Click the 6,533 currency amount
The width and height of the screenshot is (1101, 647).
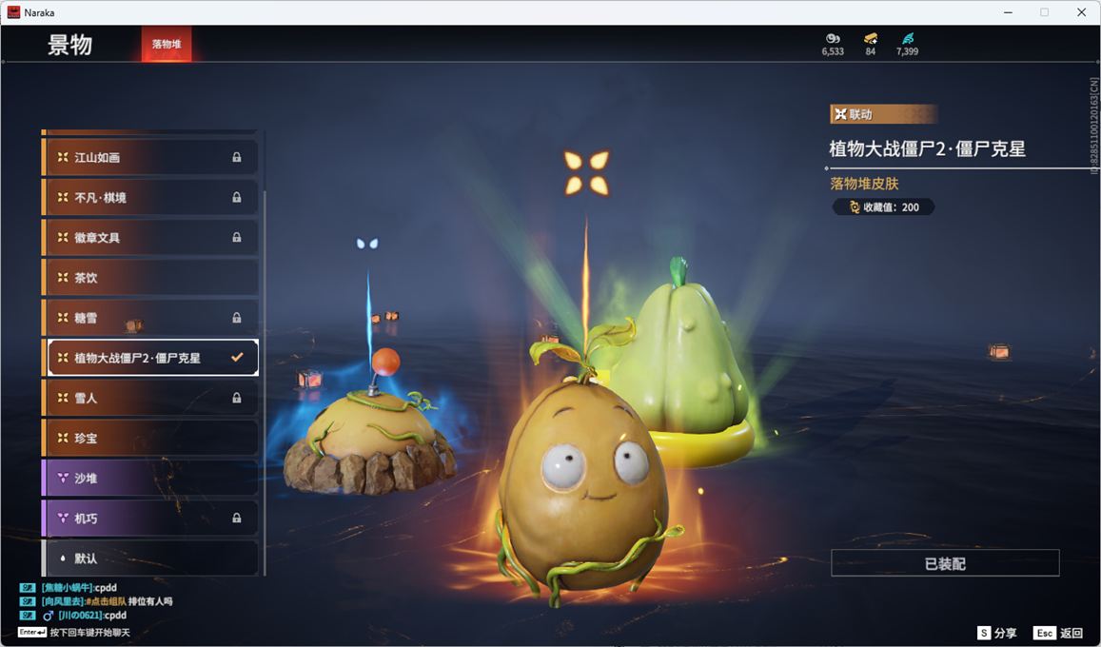point(833,51)
